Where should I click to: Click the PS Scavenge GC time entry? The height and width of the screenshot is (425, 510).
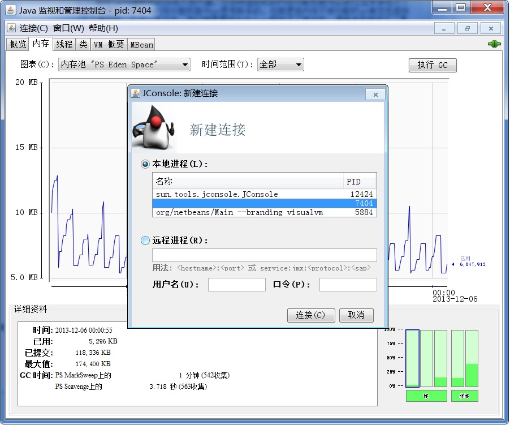[131, 387]
